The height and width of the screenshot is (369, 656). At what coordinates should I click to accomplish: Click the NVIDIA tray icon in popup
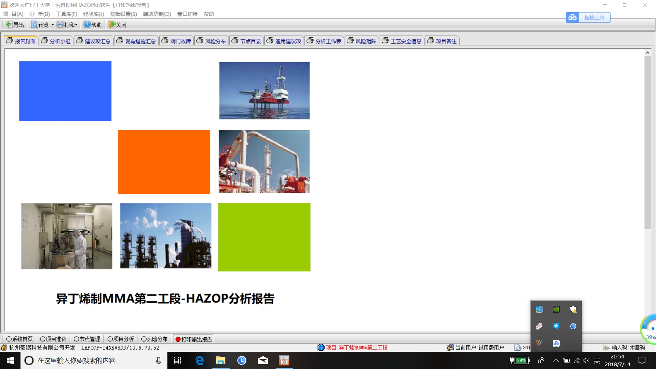coord(556,309)
